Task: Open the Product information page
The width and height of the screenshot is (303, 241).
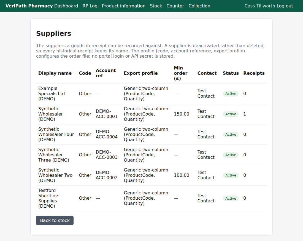Action: click(x=124, y=6)
